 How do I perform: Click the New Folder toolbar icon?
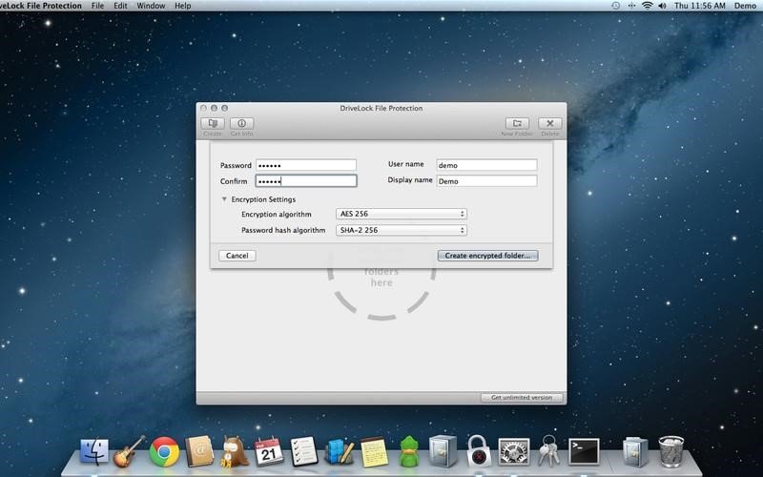click(517, 123)
